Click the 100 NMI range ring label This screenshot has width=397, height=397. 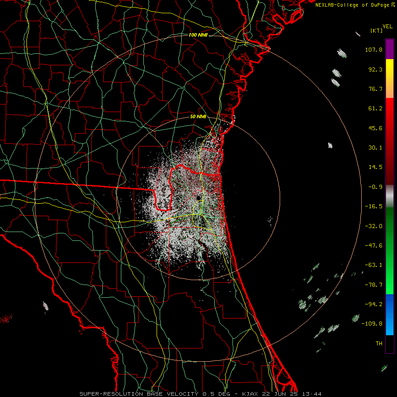(198, 35)
